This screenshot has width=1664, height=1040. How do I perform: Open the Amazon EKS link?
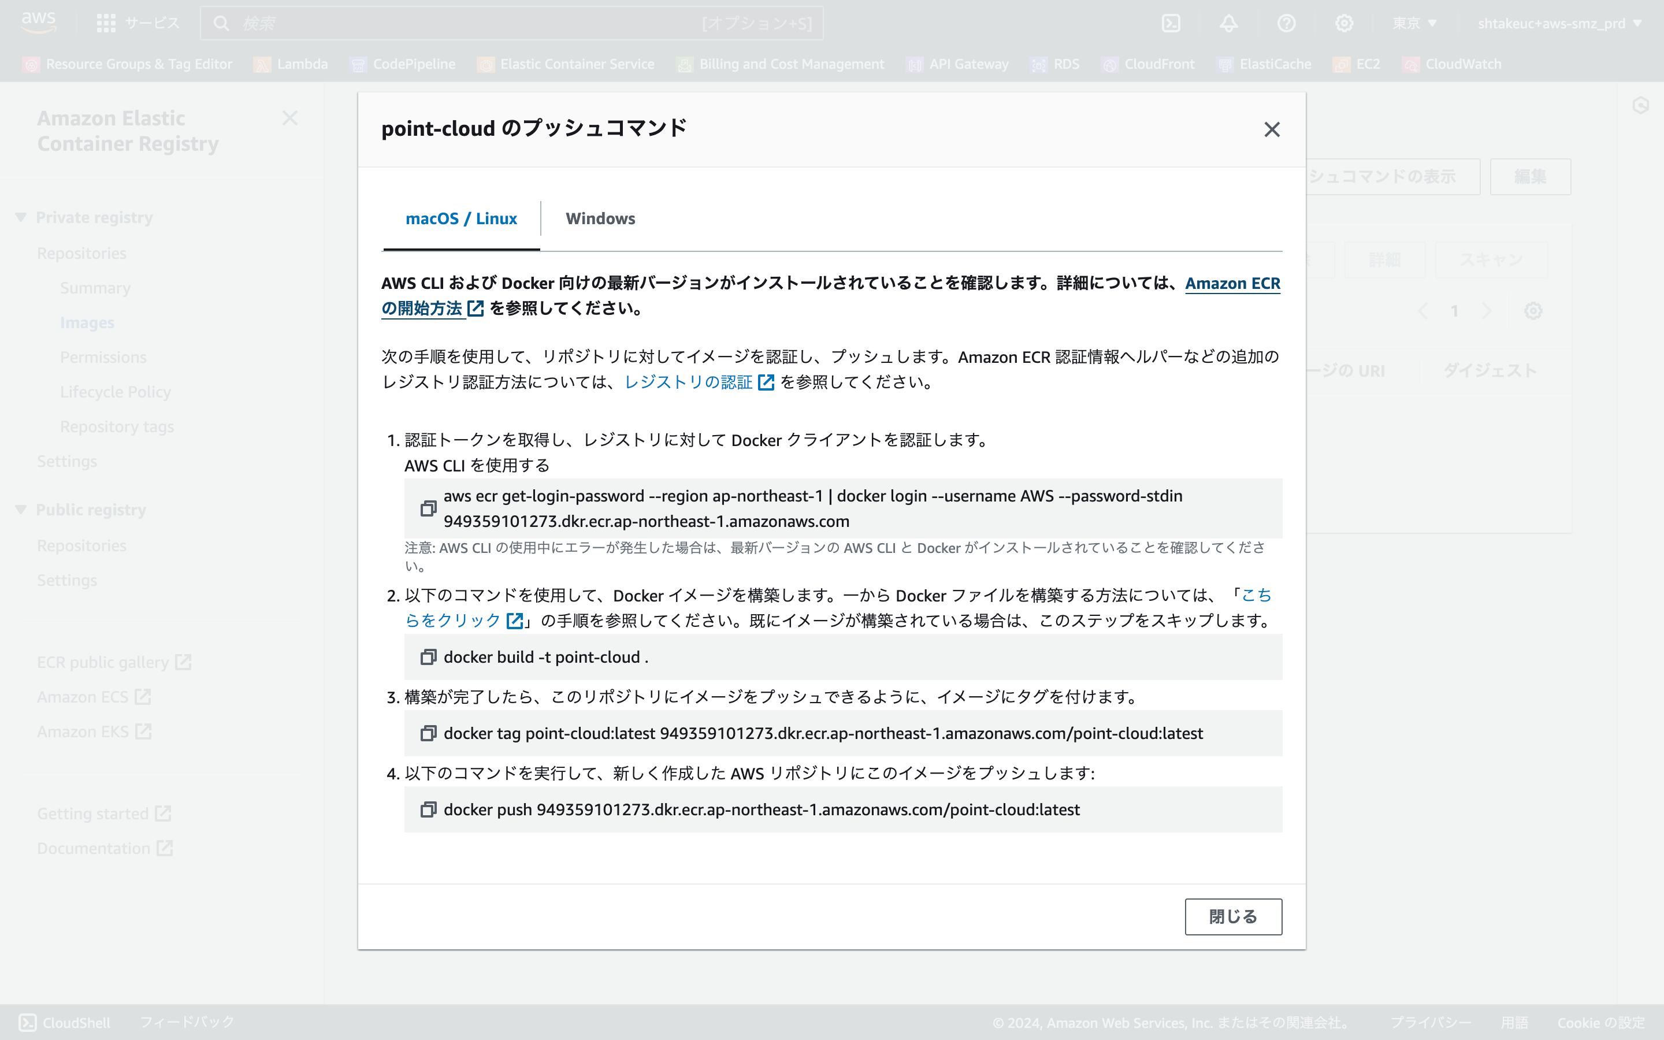pos(94,731)
